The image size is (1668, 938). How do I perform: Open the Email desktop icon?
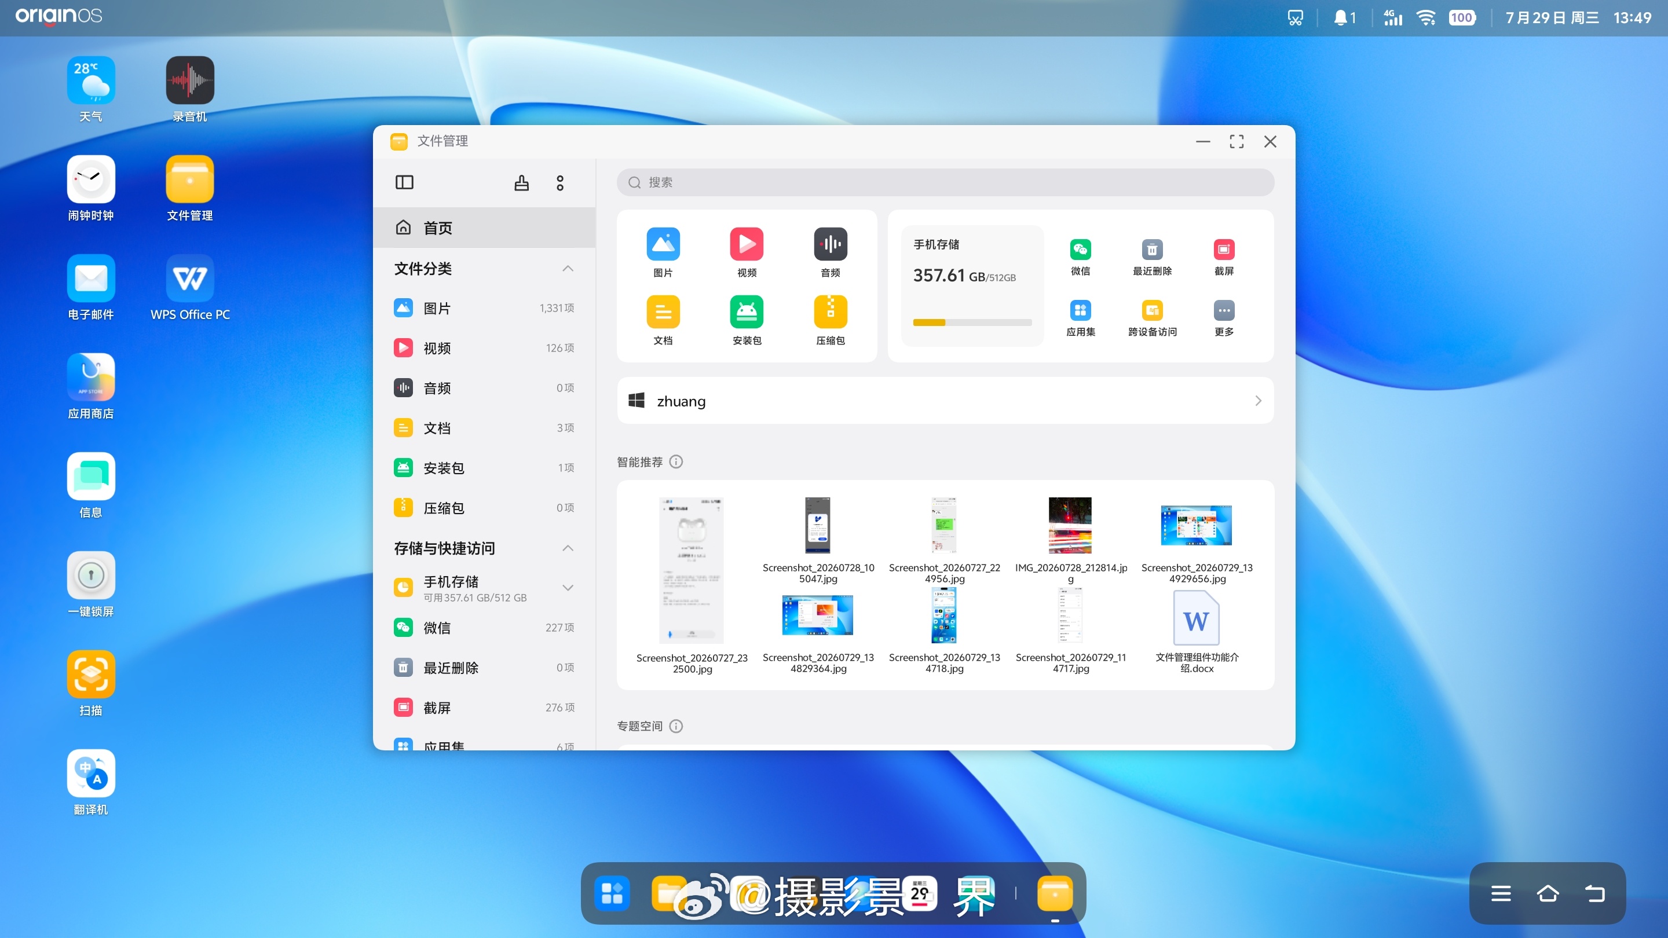click(x=91, y=287)
